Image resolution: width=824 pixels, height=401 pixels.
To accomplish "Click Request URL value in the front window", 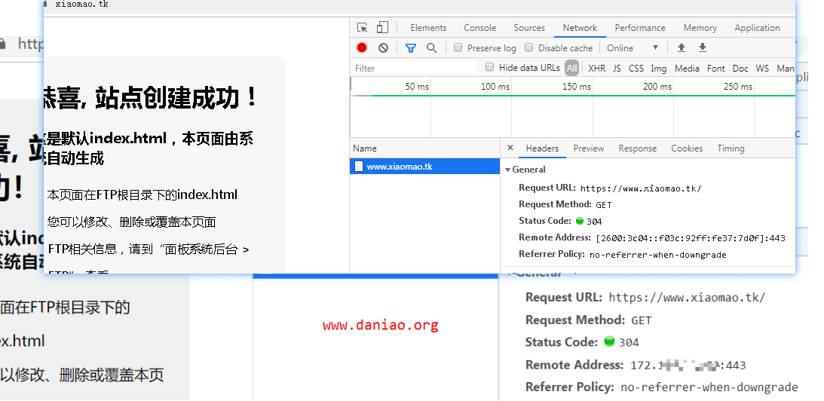I will [641, 188].
